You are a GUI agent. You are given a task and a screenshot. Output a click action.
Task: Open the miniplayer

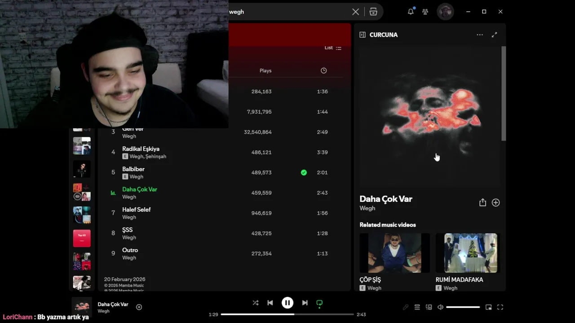[x=488, y=307]
